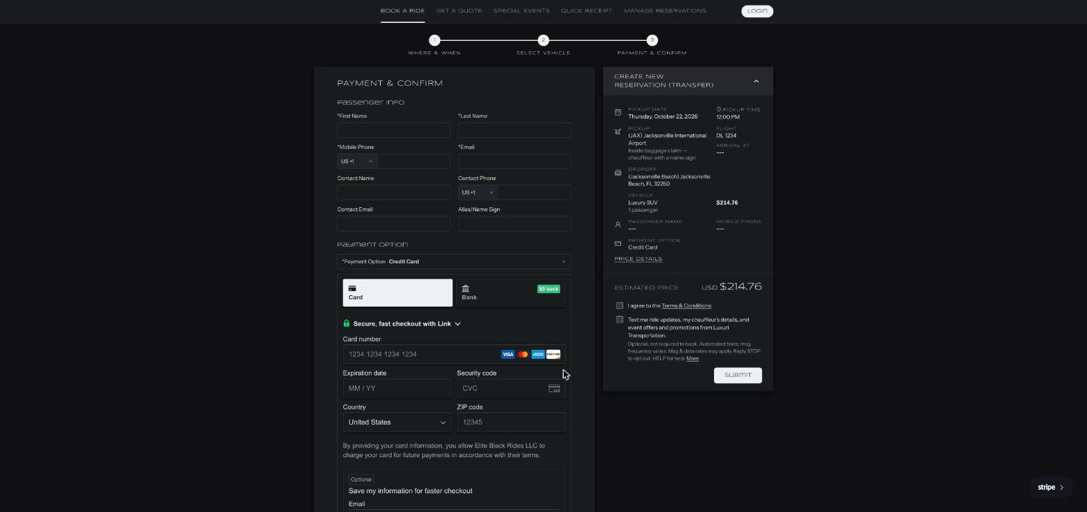
Task: Click the CVC card hint icon
Action: (555, 389)
